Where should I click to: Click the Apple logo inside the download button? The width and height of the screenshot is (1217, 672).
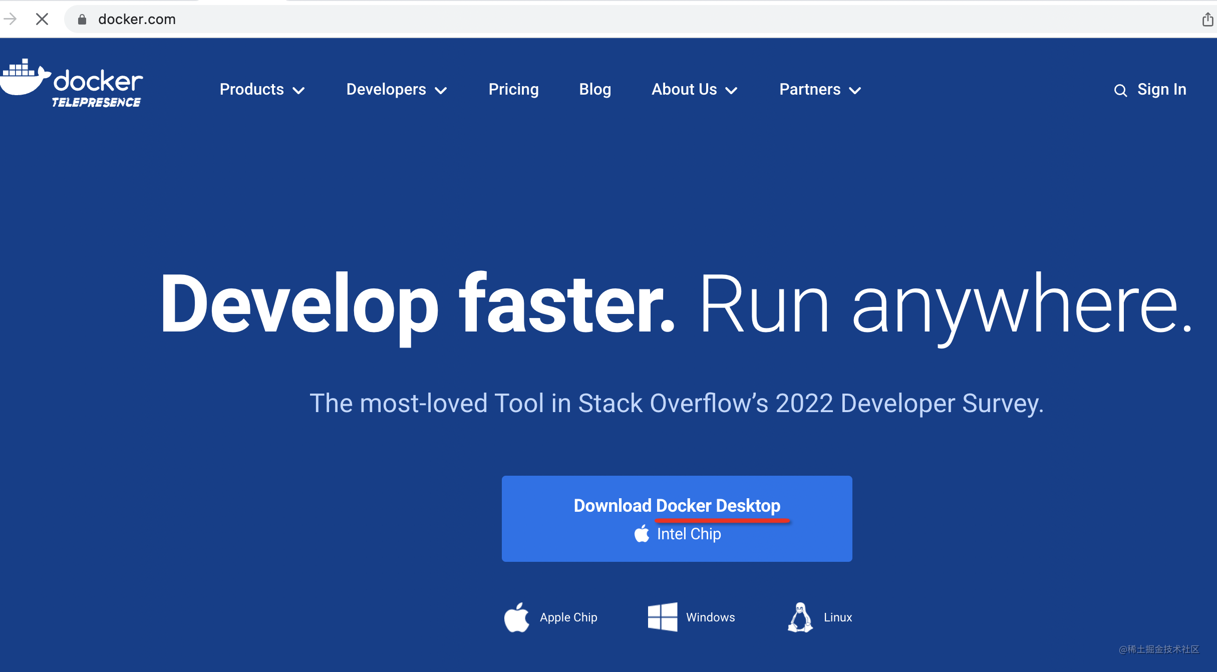point(642,534)
